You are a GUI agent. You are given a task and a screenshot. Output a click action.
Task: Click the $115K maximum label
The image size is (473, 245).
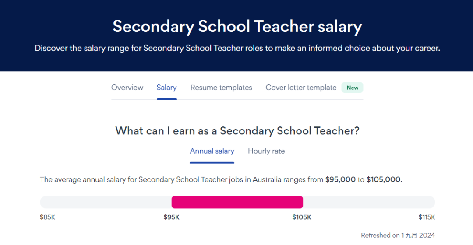pyautogui.click(x=427, y=217)
